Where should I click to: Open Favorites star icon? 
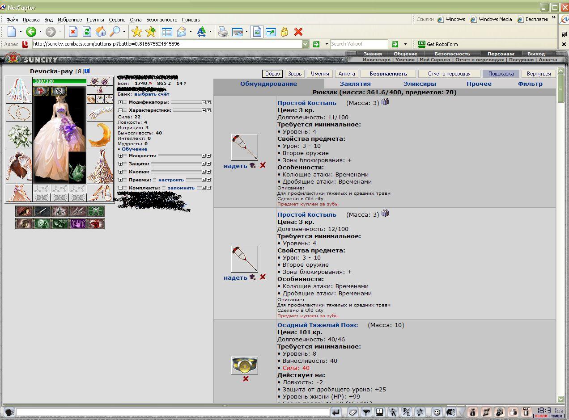[136, 31]
